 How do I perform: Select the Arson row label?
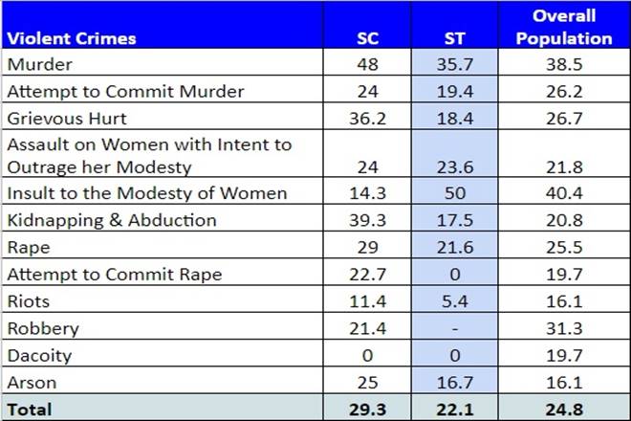[x=31, y=382]
